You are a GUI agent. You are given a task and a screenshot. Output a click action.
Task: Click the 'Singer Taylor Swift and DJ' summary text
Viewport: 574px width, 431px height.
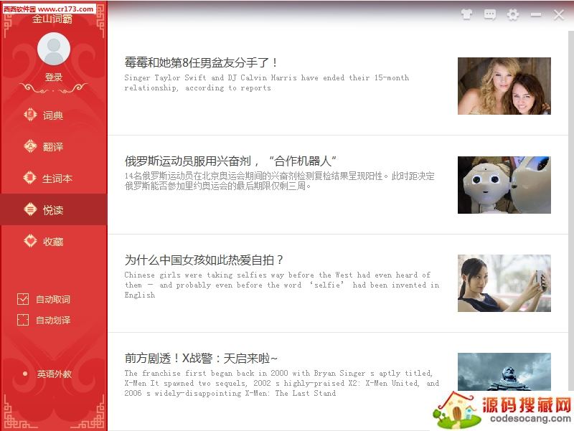click(266, 82)
